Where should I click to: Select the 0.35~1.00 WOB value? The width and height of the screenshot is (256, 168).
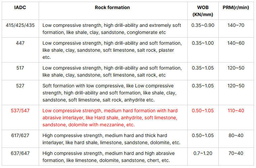(203, 43)
